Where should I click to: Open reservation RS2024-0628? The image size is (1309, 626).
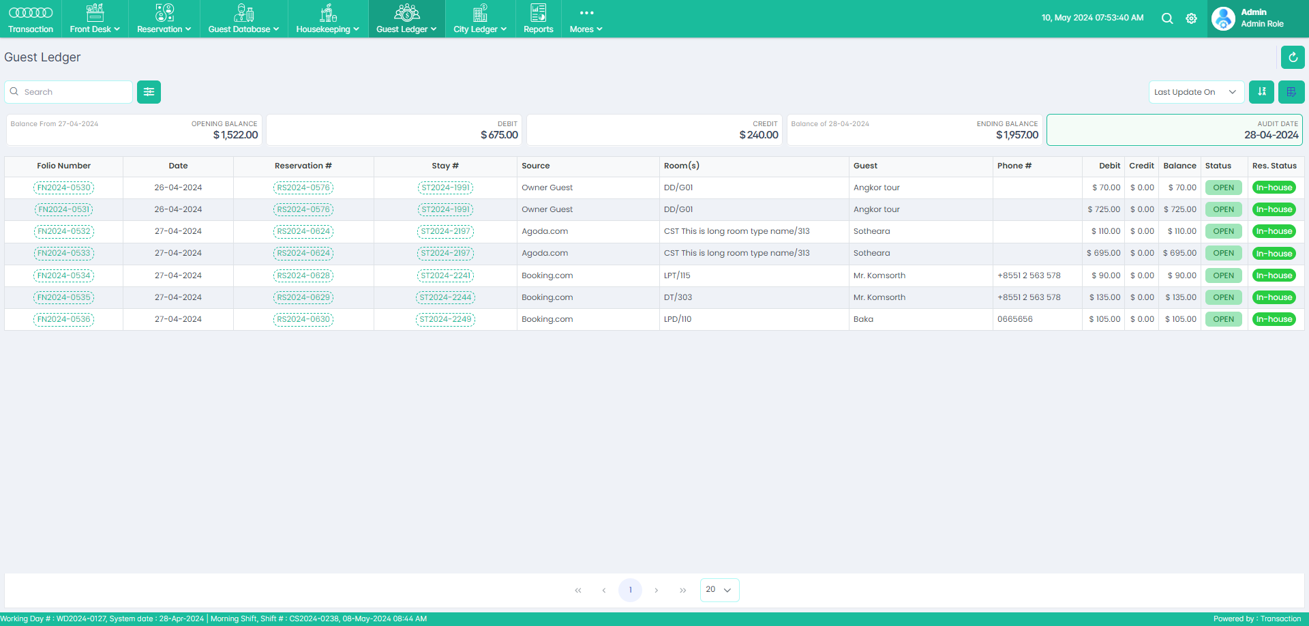click(303, 275)
